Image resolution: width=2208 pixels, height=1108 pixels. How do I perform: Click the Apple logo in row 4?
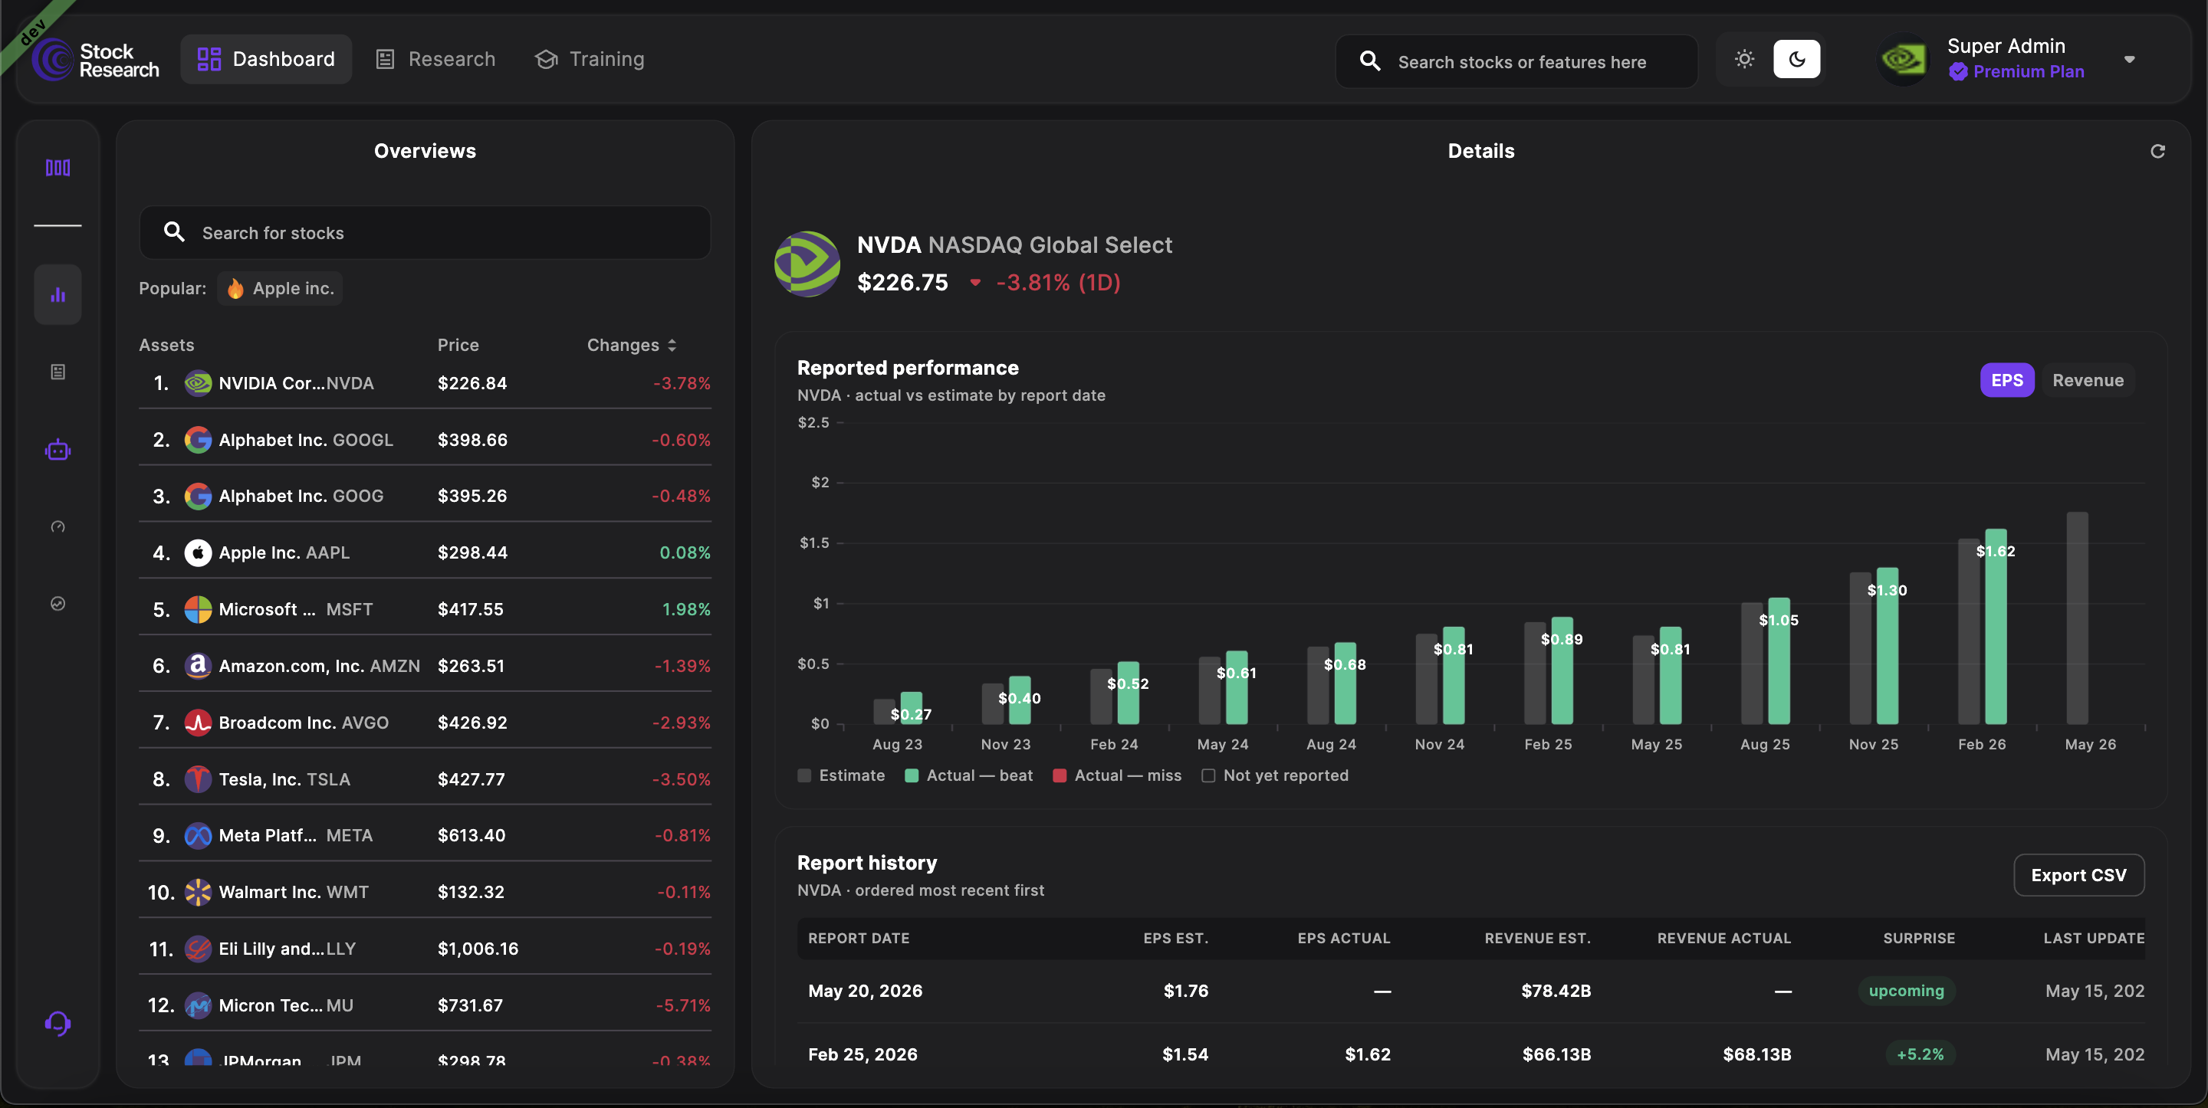(x=198, y=552)
